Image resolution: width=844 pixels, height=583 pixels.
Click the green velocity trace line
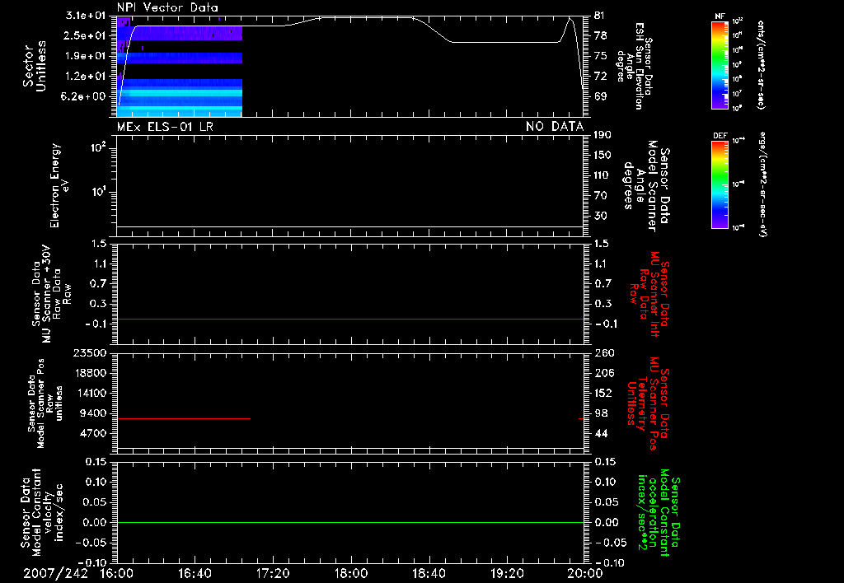(x=349, y=522)
